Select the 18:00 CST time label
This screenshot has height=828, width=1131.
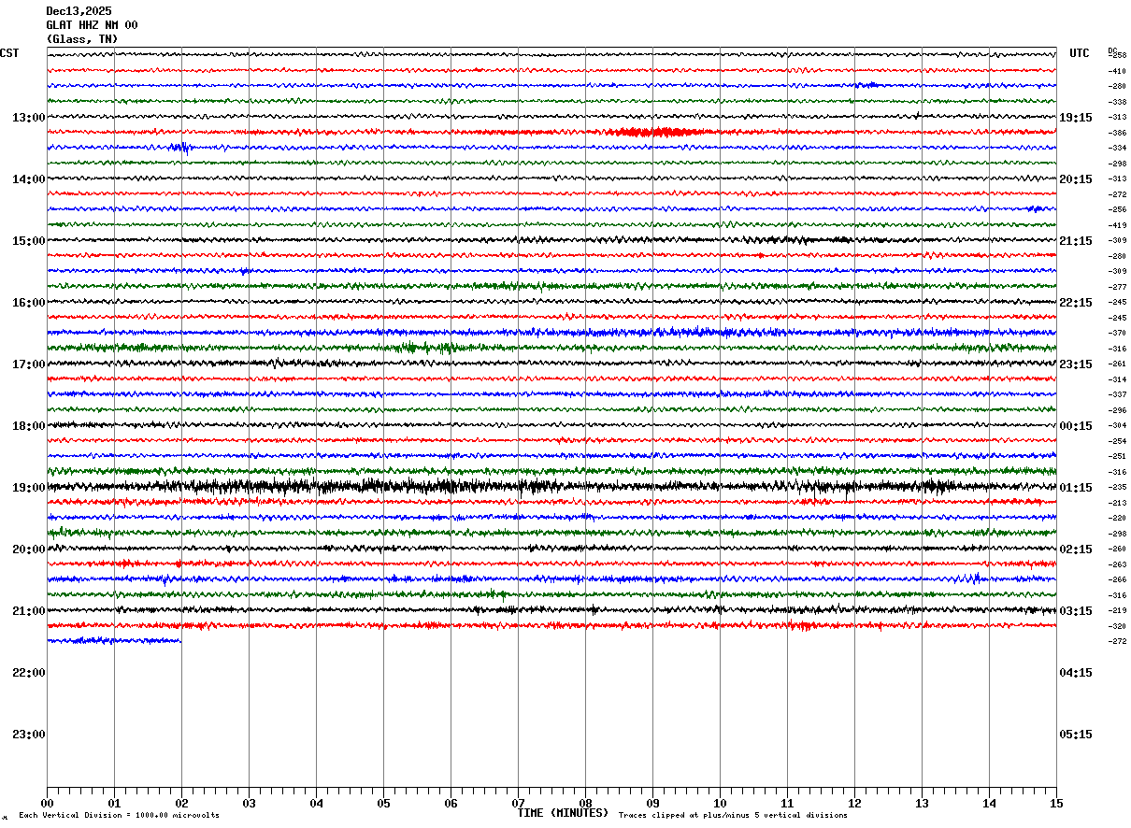28,426
